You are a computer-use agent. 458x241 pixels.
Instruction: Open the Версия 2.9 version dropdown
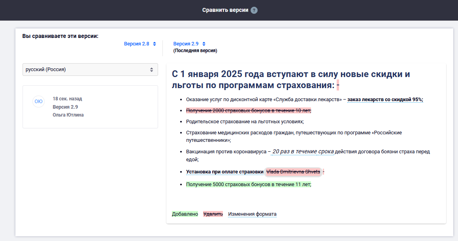point(189,44)
